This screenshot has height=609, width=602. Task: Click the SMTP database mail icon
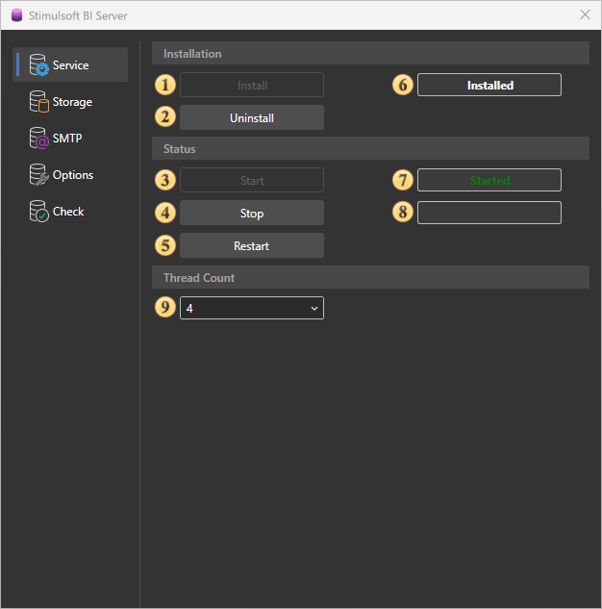pyautogui.click(x=39, y=138)
